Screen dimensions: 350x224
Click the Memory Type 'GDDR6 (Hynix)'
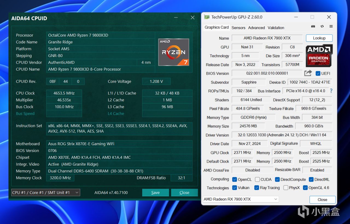[253, 117]
